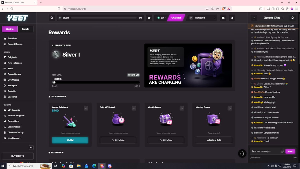300x169 pixels.
Task: Click the next level progress bar
Action: 96,82
